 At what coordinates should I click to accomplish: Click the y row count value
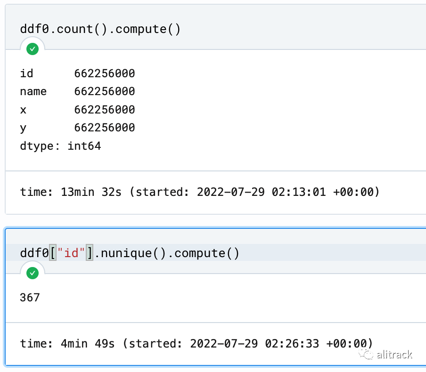pos(105,128)
